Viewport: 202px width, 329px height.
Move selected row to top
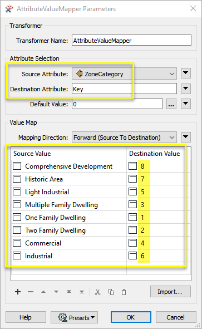point(69,292)
